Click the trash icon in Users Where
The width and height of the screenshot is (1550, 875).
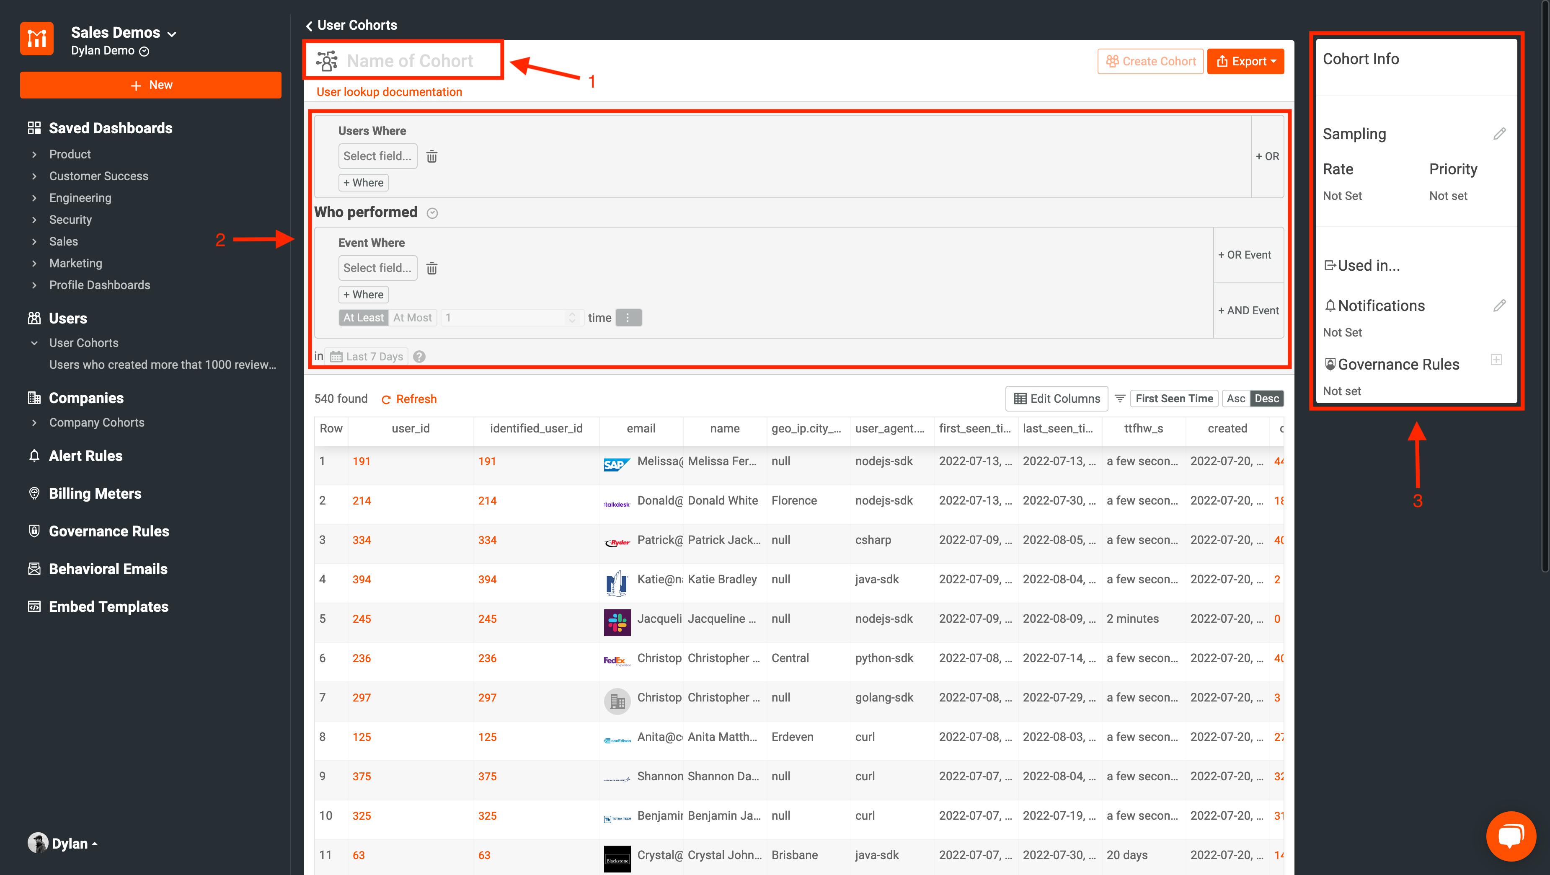pos(431,156)
